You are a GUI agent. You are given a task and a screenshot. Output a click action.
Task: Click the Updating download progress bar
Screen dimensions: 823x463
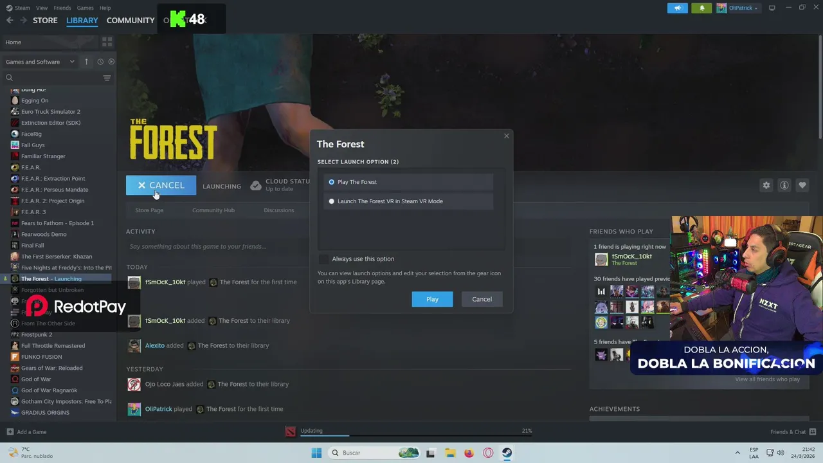(x=416, y=435)
